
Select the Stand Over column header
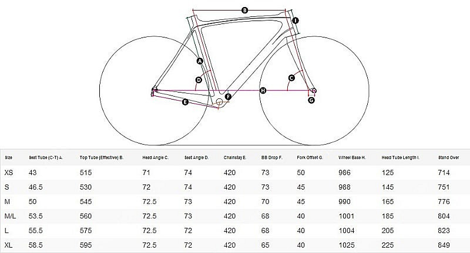pyautogui.click(x=448, y=158)
